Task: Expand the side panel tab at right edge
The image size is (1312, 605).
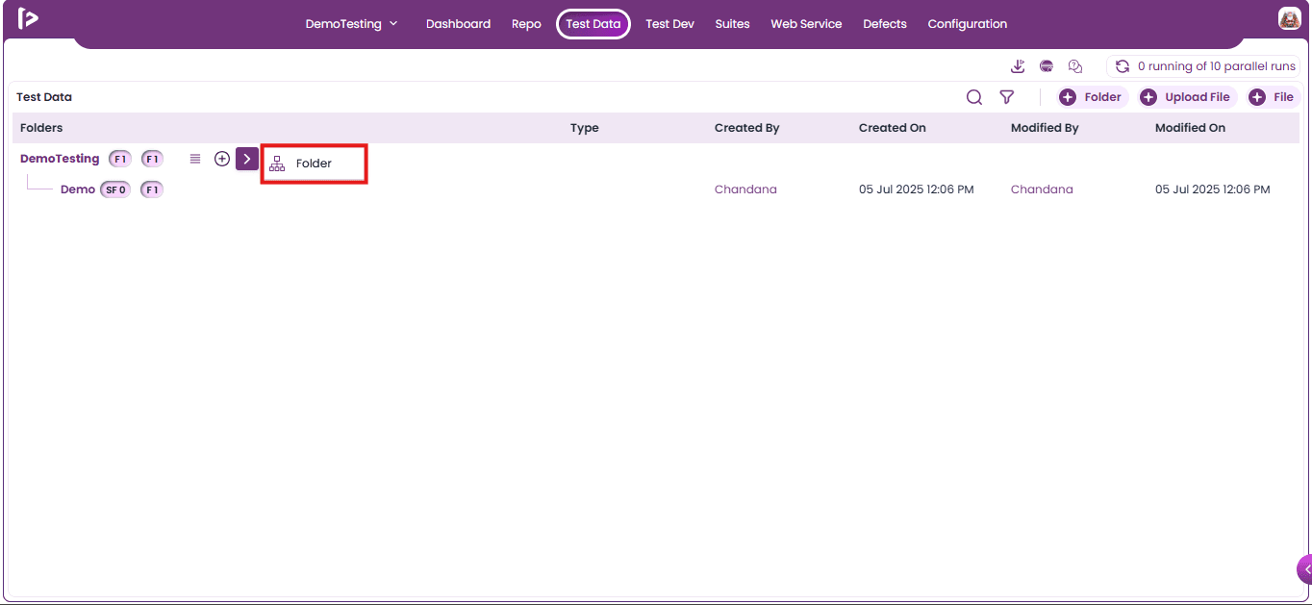Action: pyautogui.click(x=1304, y=569)
